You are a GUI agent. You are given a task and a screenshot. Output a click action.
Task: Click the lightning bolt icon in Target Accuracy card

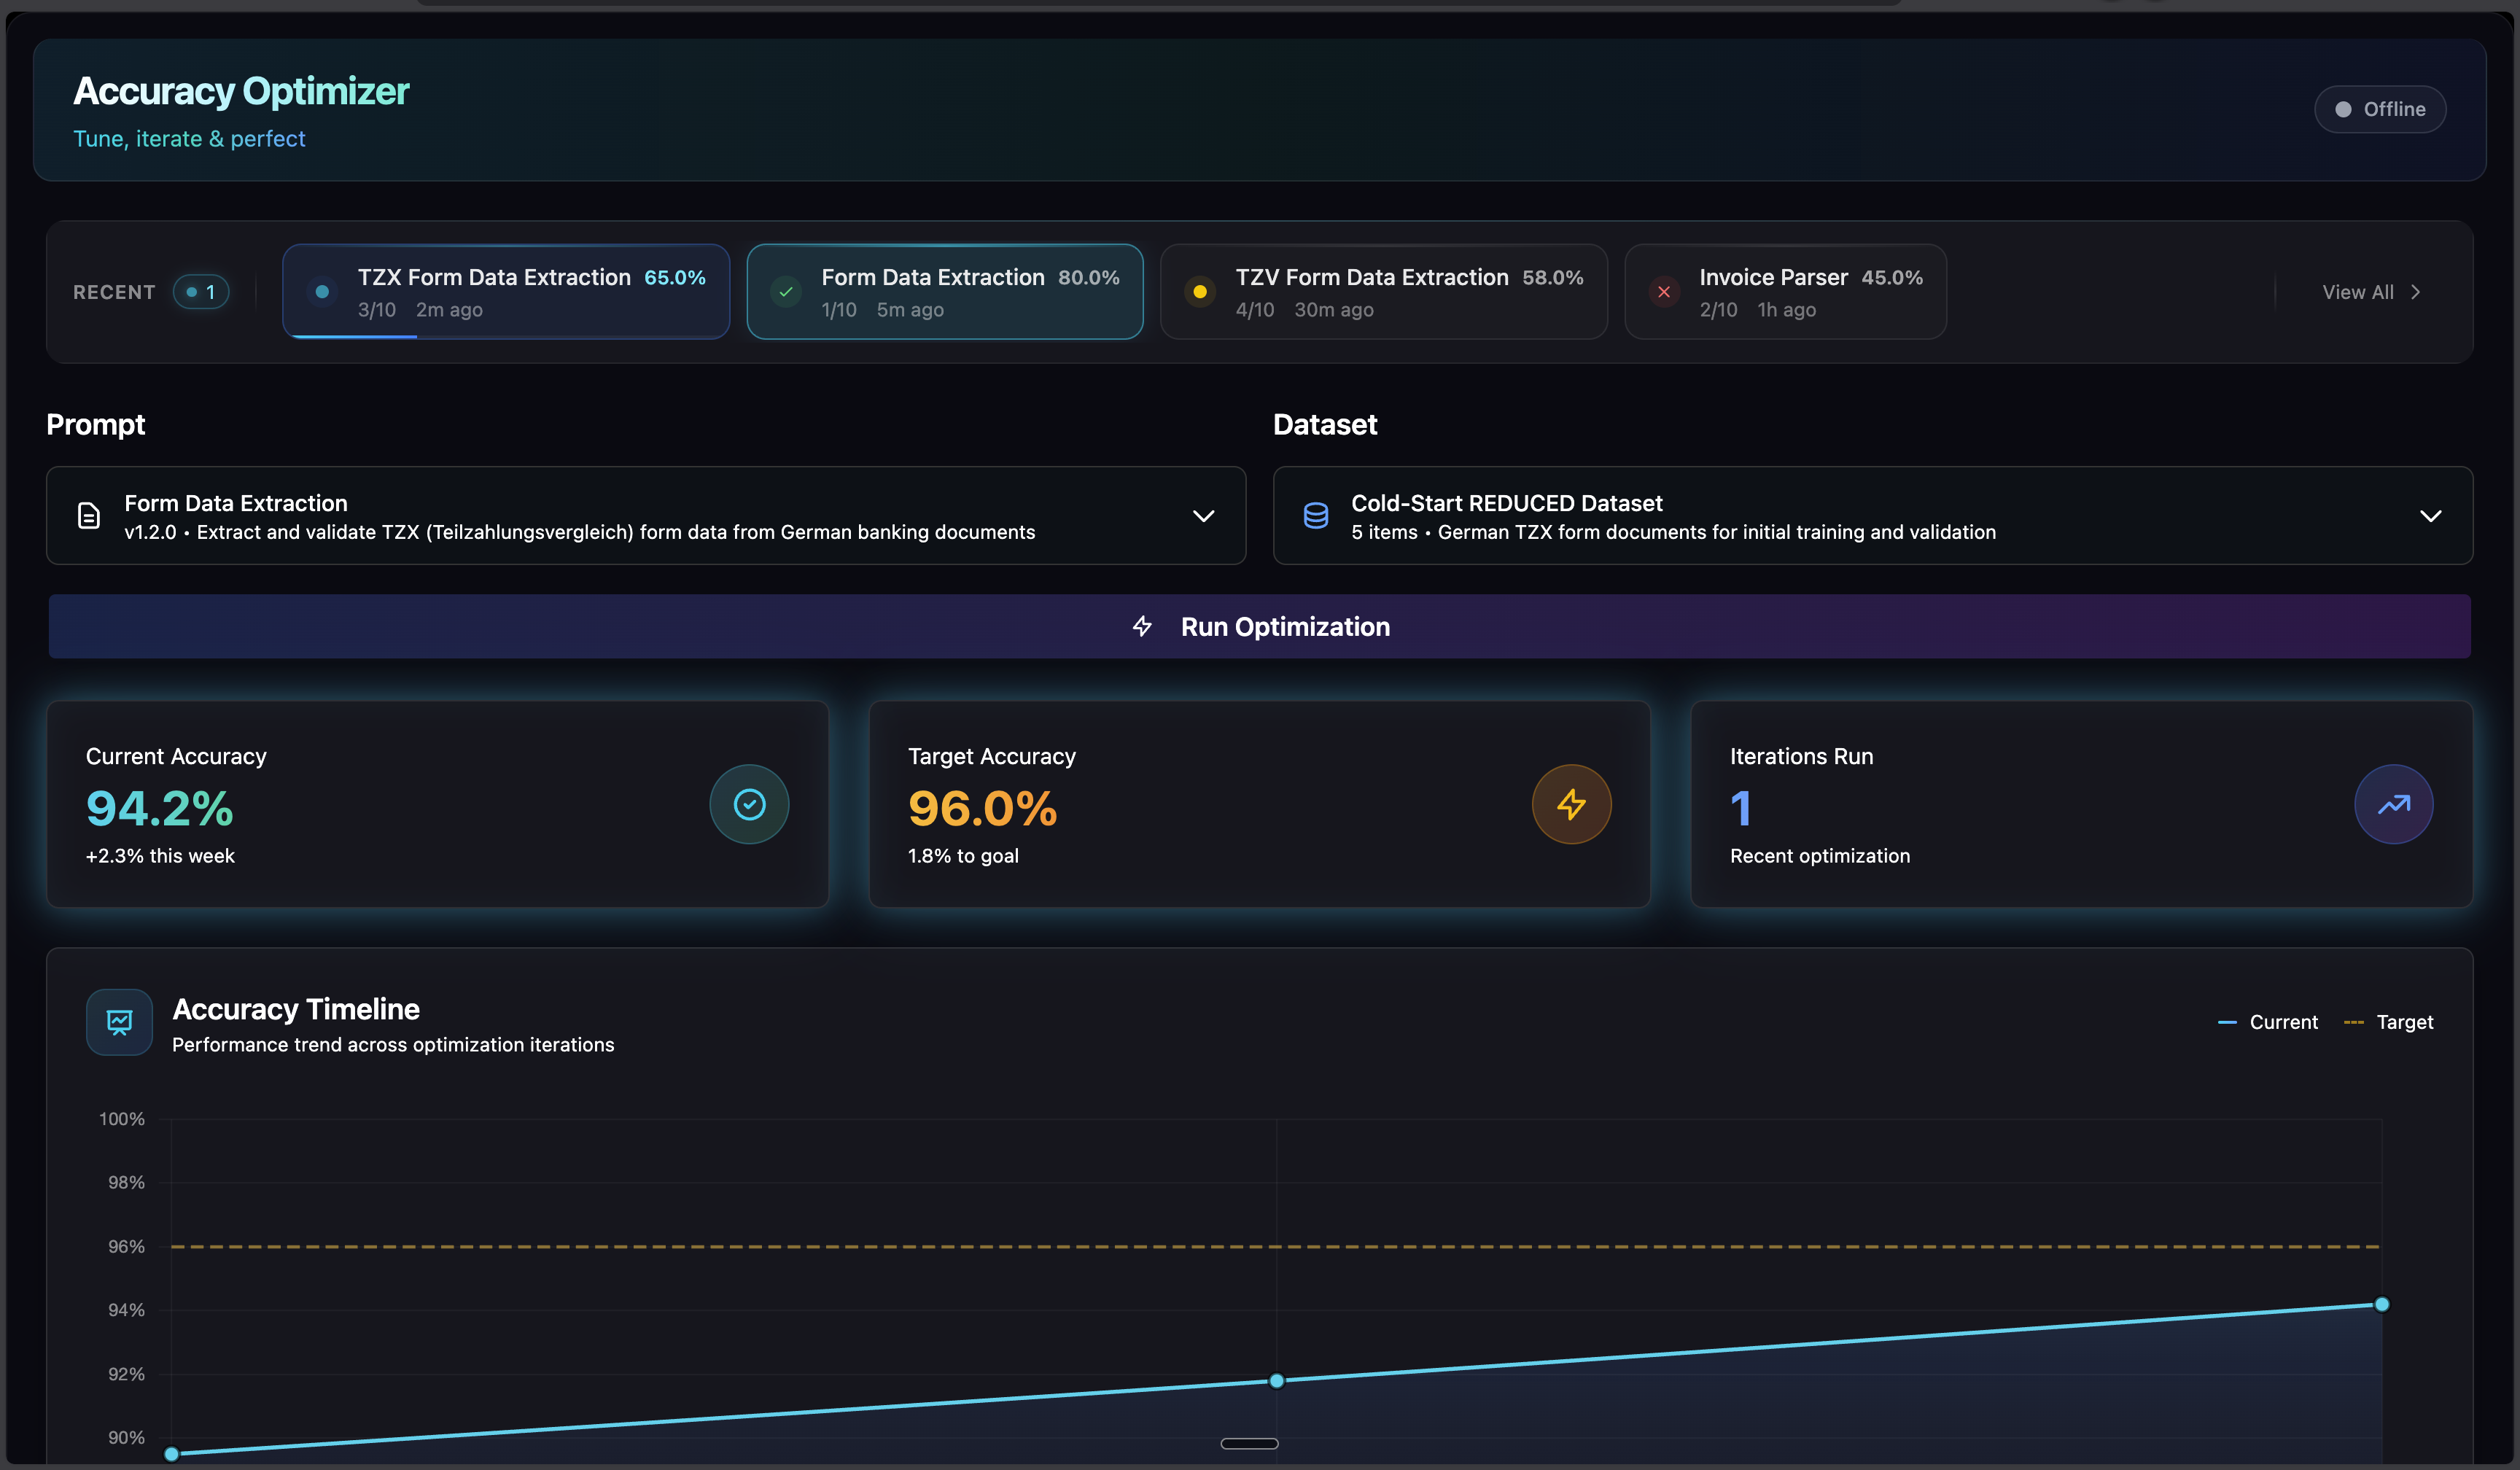1571,804
